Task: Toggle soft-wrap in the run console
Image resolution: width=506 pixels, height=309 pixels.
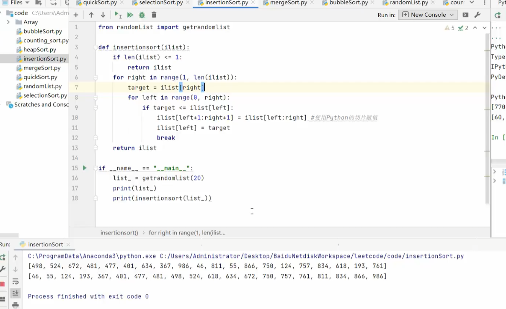Action: (x=15, y=281)
